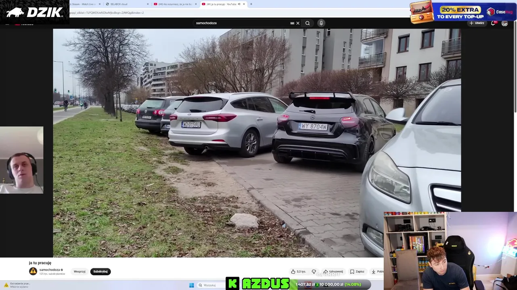The width and height of the screenshot is (517, 290).
Task: Open the YouTube account avatar menu
Action: click(504, 23)
